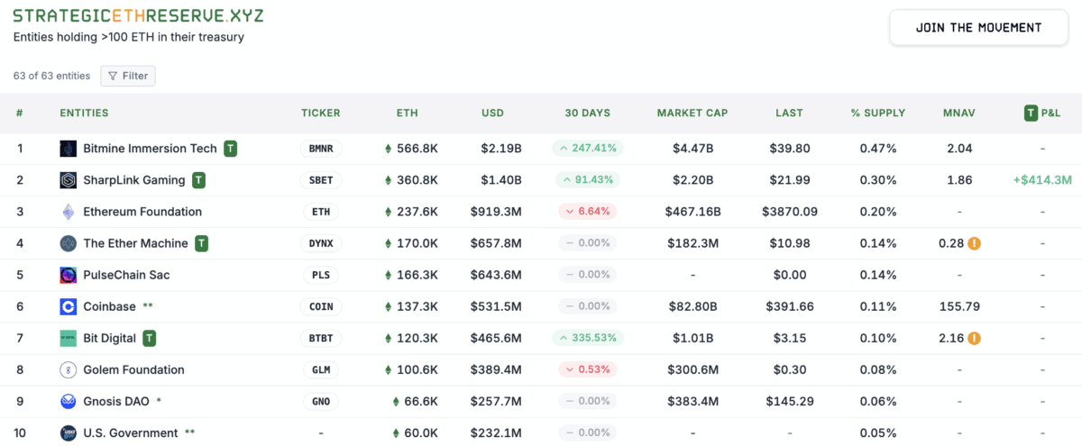Click the $82.80B market cap value
Screen dimensions: 1082x446
[x=692, y=306]
